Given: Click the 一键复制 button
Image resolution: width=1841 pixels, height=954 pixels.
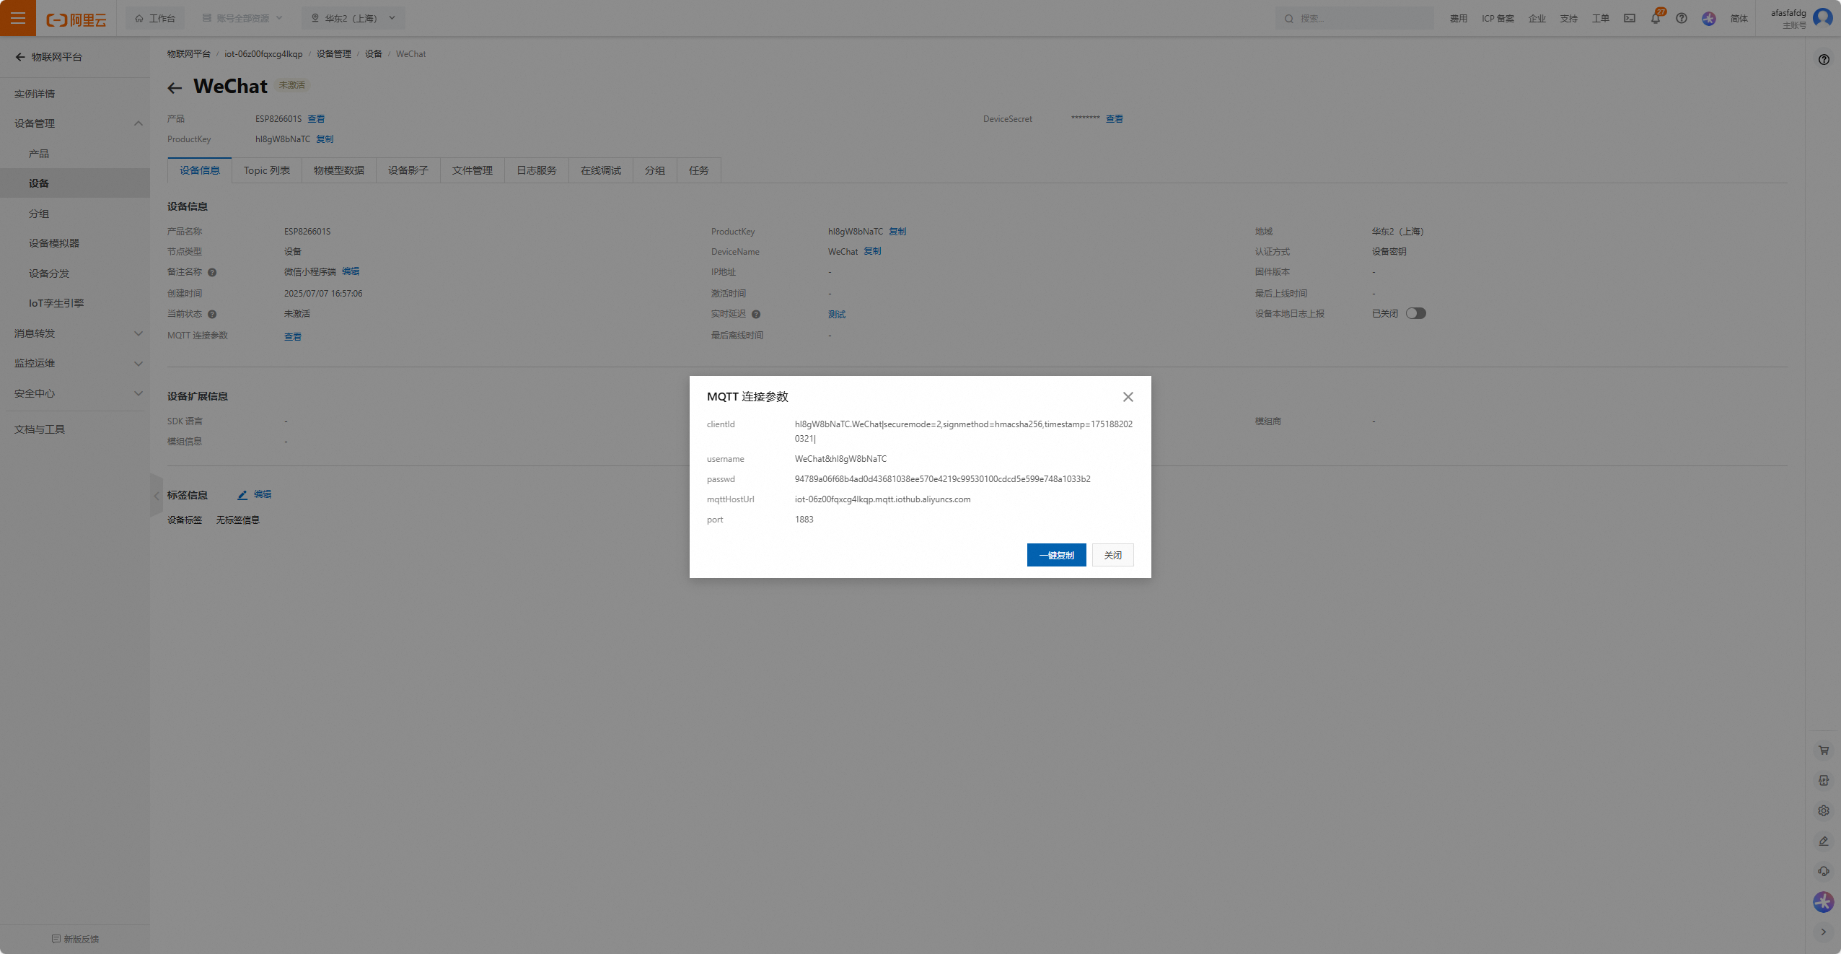Looking at the screenshot, I should (1056, 555).
